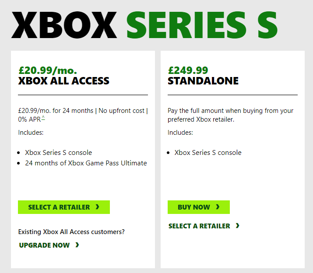Screen dimensions: 313x273
Task: Click the chevron beside Standalone's Select a Retailer link
Action: (x=237, y=226)
